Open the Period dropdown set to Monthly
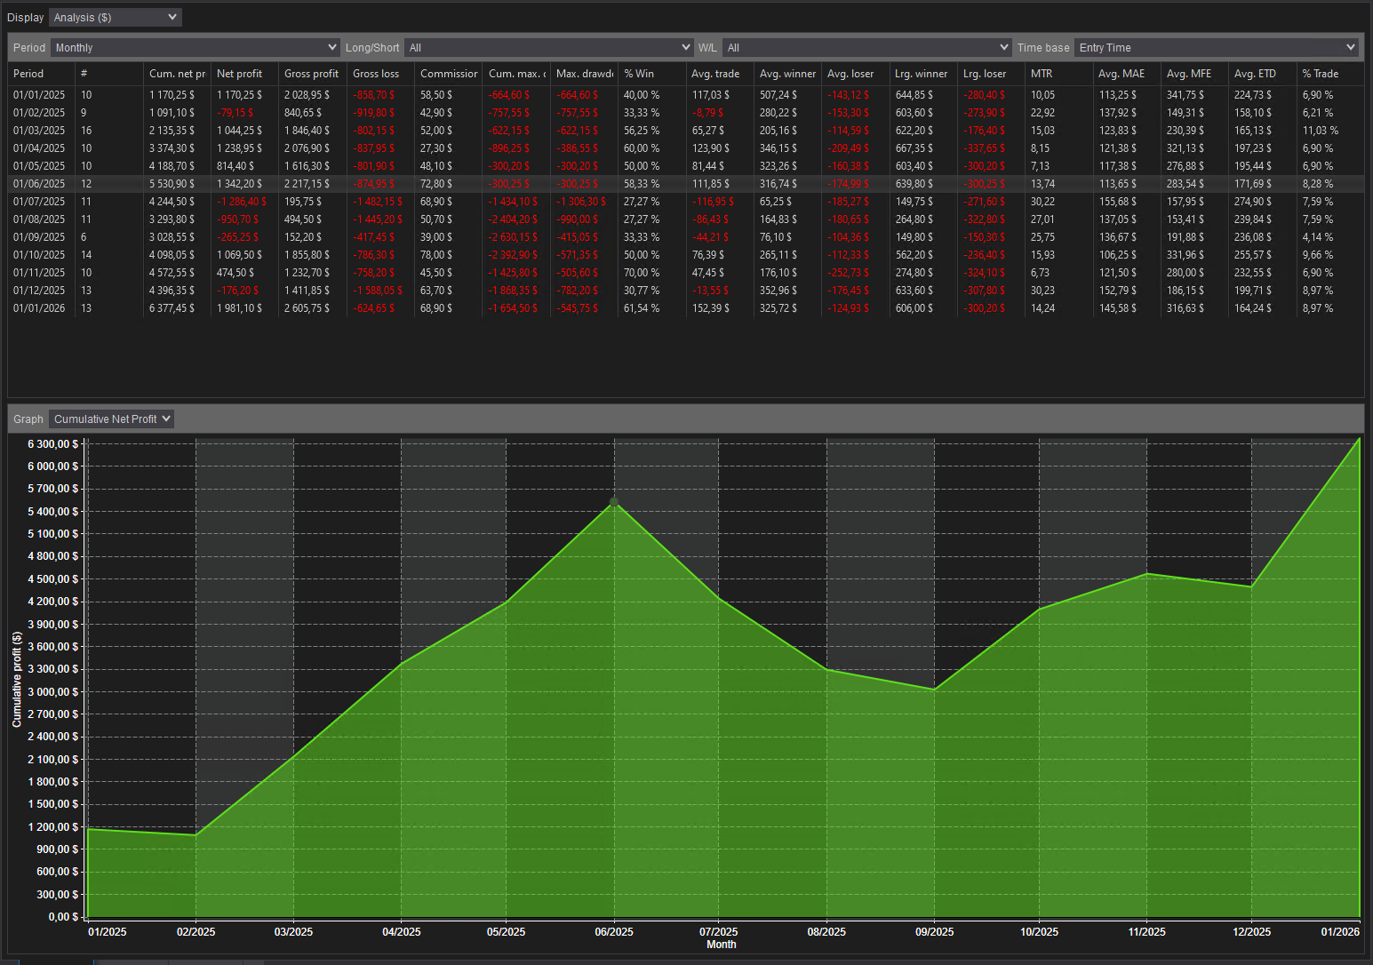The width and height of the screenshot is (1373, 965). click(194, 47)
